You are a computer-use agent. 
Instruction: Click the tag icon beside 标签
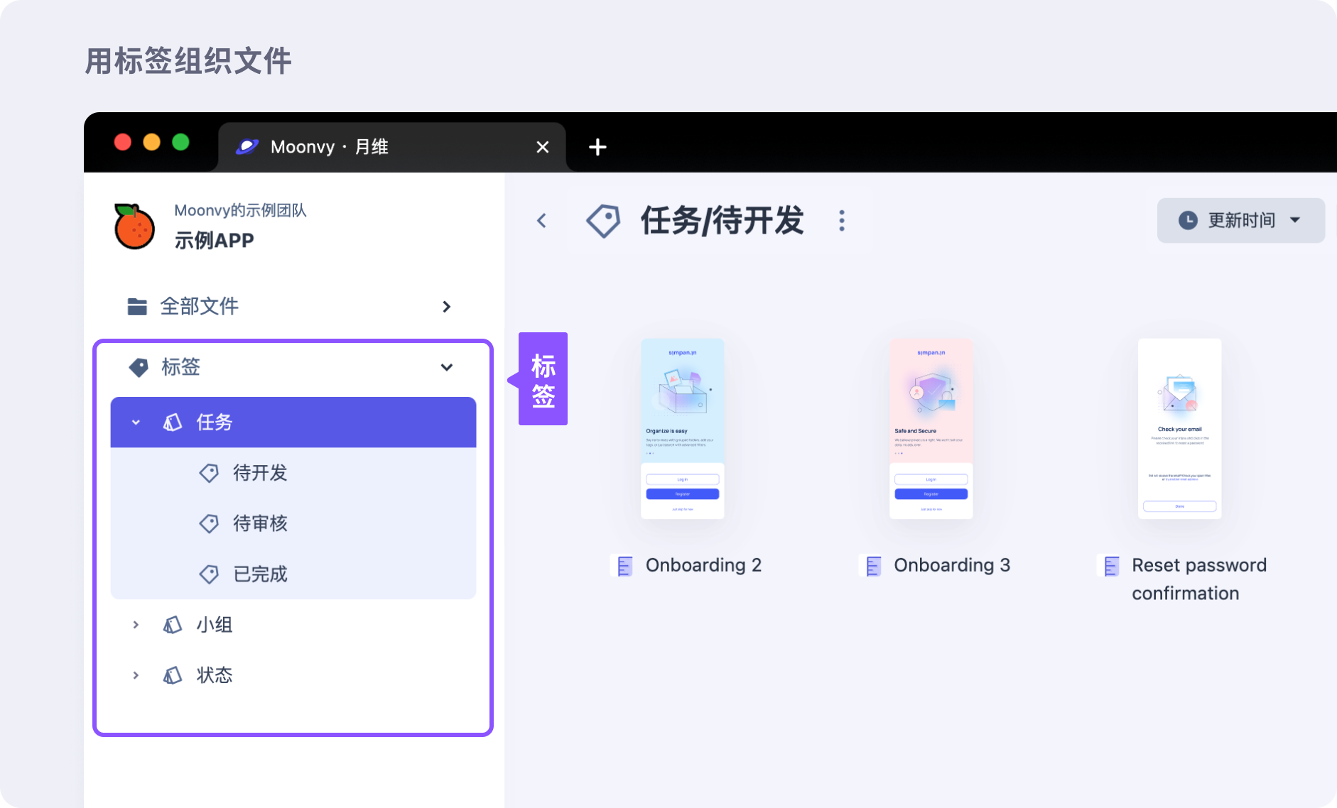pyautogui.click(x=139, y=368)
